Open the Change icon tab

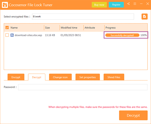point(60,77)
